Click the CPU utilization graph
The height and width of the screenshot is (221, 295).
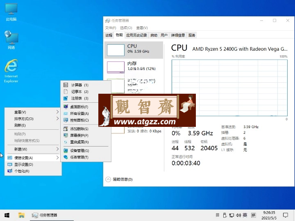coord(229,88)
